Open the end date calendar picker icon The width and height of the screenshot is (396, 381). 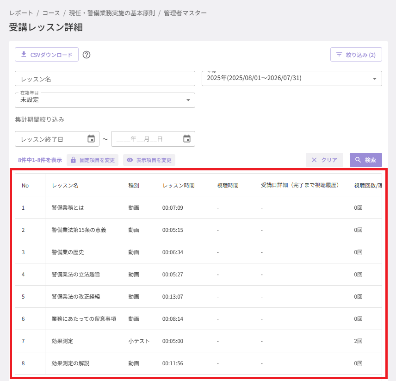tap(187, 138)
